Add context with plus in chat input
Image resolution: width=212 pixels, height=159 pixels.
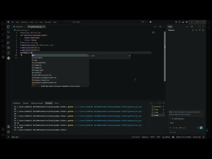point(171,128)
